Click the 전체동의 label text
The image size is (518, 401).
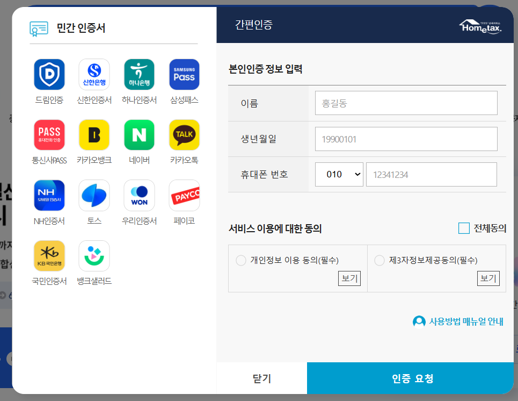point(490,228)
